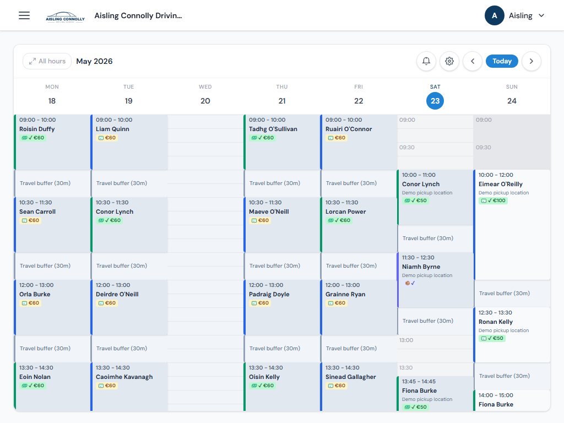
Task: Select Wednesday 20 column header
Action: (x=205, y=96)
